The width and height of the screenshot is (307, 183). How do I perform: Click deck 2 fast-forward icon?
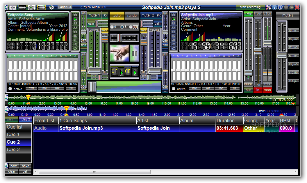[x=174, y=27]
